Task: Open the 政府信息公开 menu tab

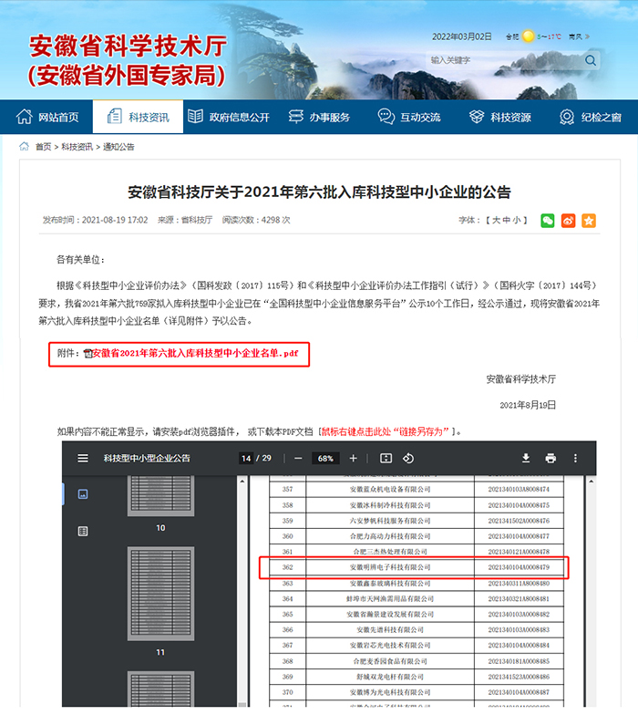Action: 229,117
